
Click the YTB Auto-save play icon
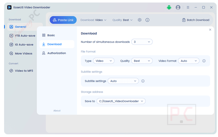[x=11, y=36]
